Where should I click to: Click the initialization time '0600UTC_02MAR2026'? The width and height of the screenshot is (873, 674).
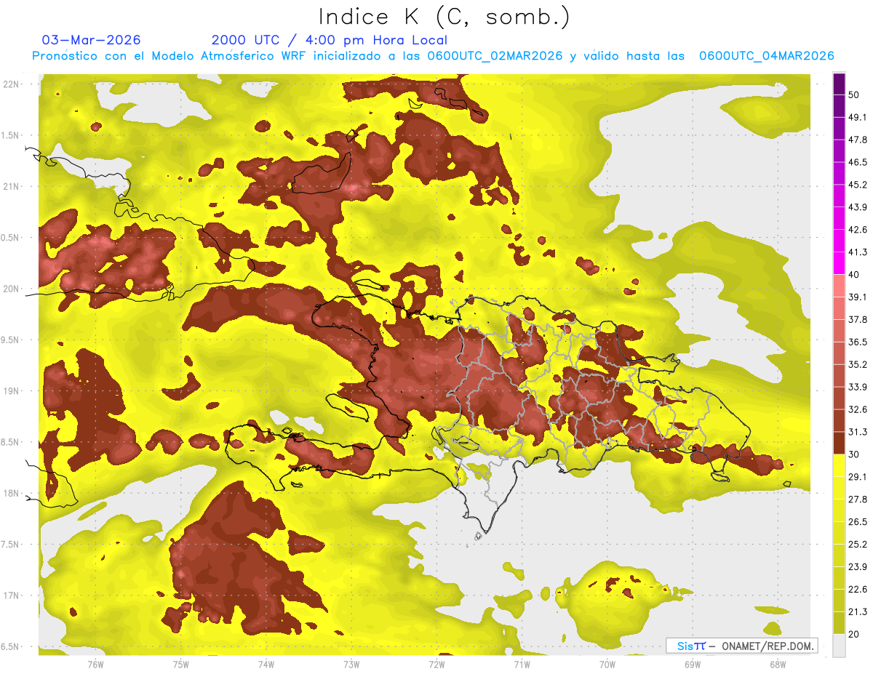coord(495,55)
